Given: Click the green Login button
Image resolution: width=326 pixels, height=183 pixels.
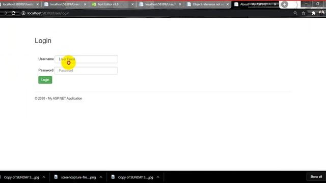Looking at the screenshot, I should 45,80.
